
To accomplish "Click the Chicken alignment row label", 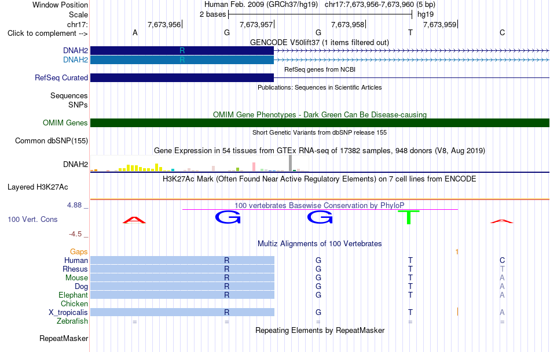I will [74, 304].
